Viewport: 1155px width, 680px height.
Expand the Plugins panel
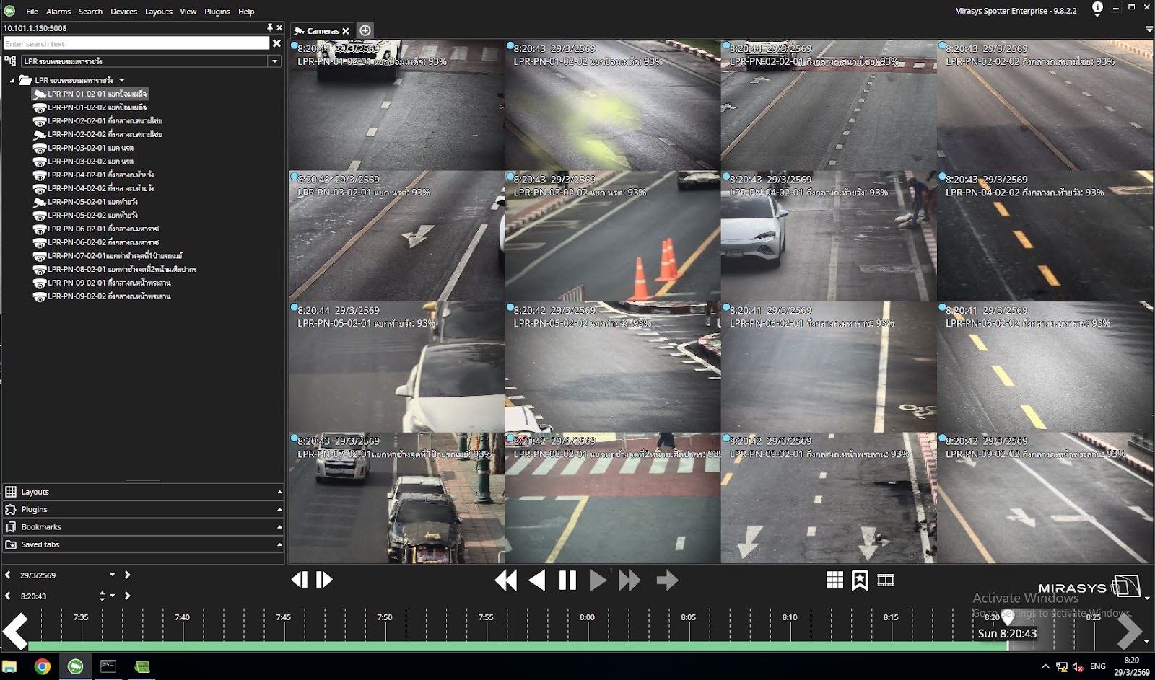pos(143,509)
